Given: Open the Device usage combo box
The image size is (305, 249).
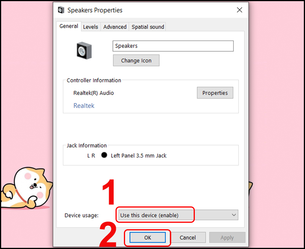Looking at the screenshot, I should tap(178, 215).
